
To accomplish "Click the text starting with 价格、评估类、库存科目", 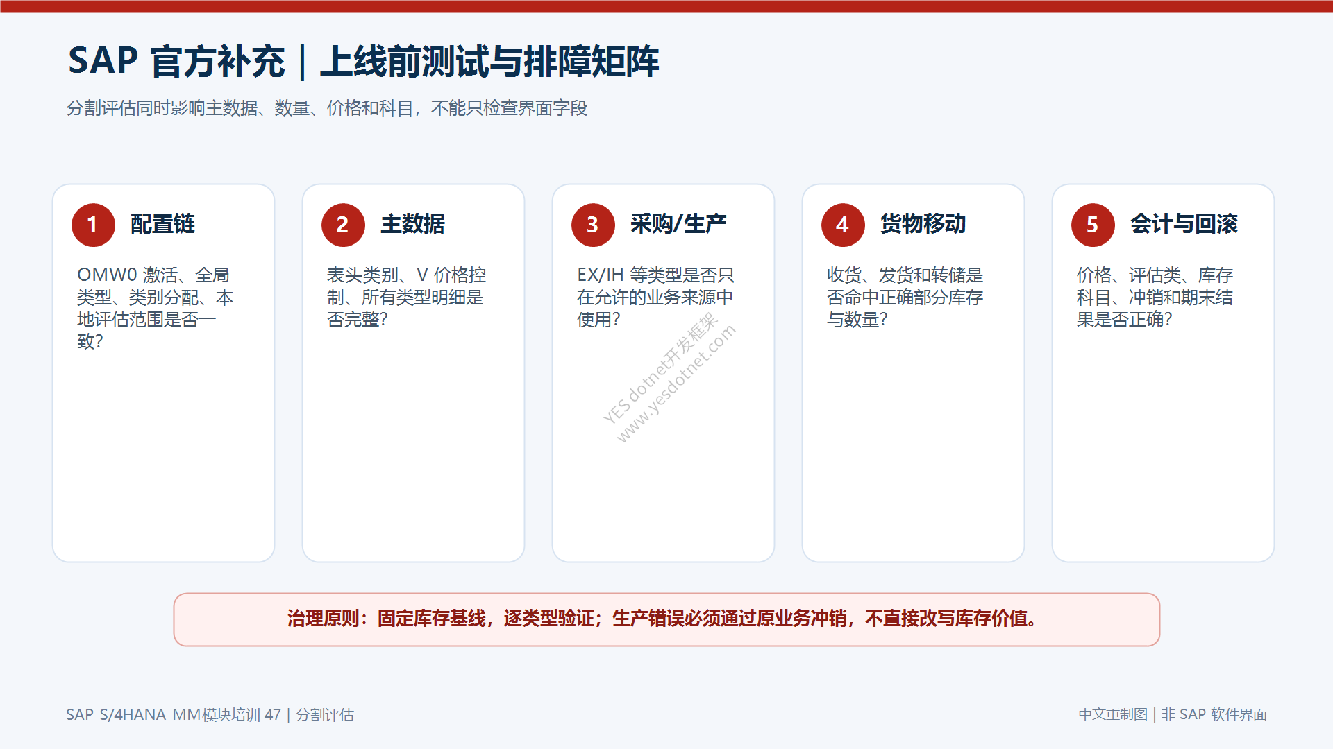I will point(1155,297).
